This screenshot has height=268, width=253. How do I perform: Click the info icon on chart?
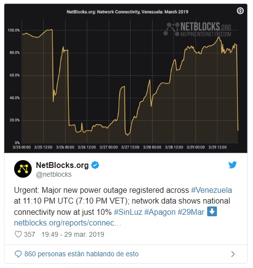pos(240,11)
